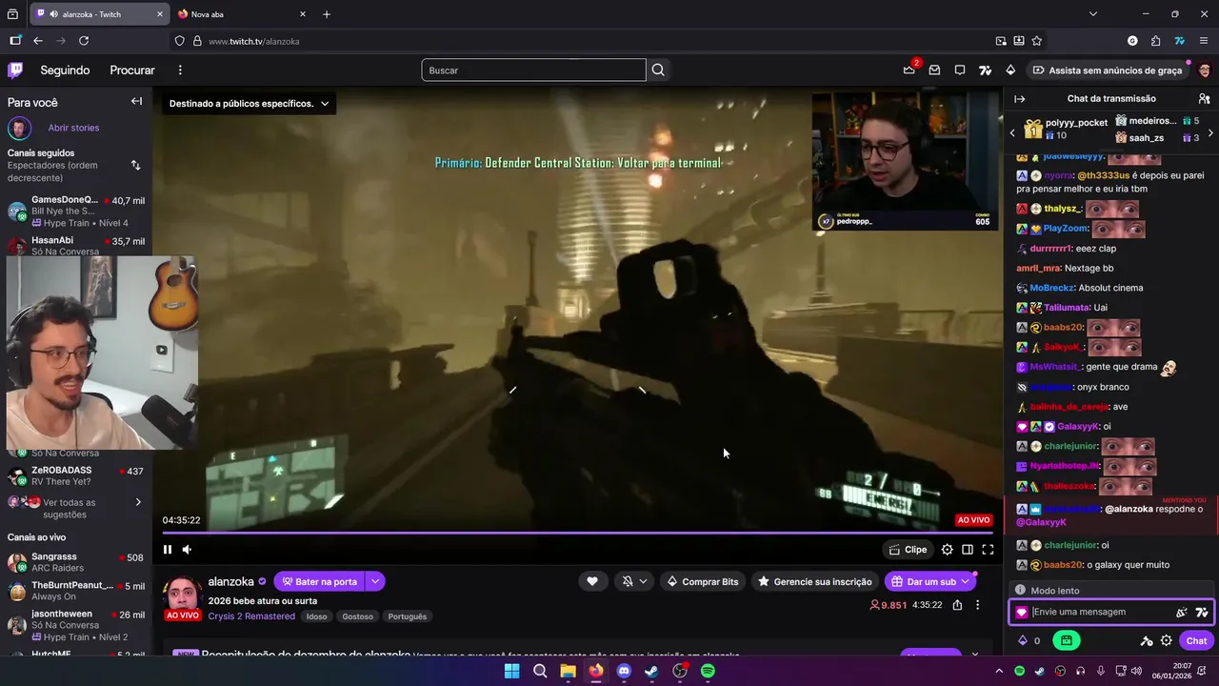Image resolution: width=1219 pixels, height=686 pixels.
Task: Click the Bater na porta button
Action: click(320, 581)
